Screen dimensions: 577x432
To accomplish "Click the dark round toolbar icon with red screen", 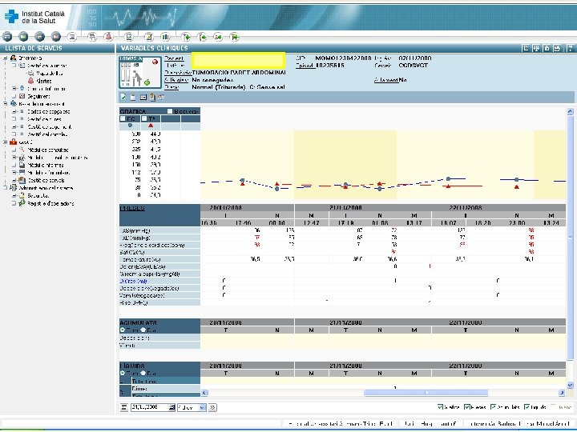I will coord(56,36).
